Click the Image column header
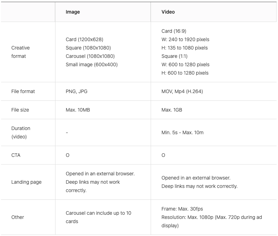The width and height of the screenshot is (278, 236). click(73, 12)
